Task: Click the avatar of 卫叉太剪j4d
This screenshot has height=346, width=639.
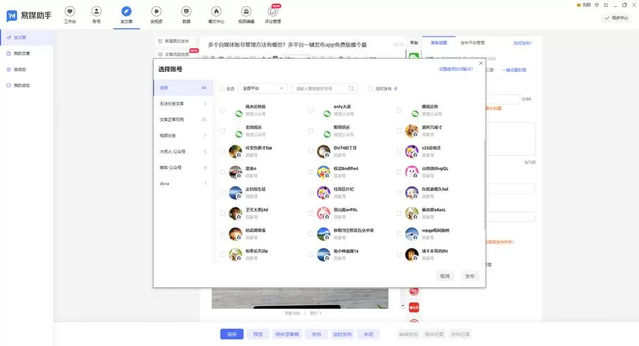Action: (x=235, y=213)
